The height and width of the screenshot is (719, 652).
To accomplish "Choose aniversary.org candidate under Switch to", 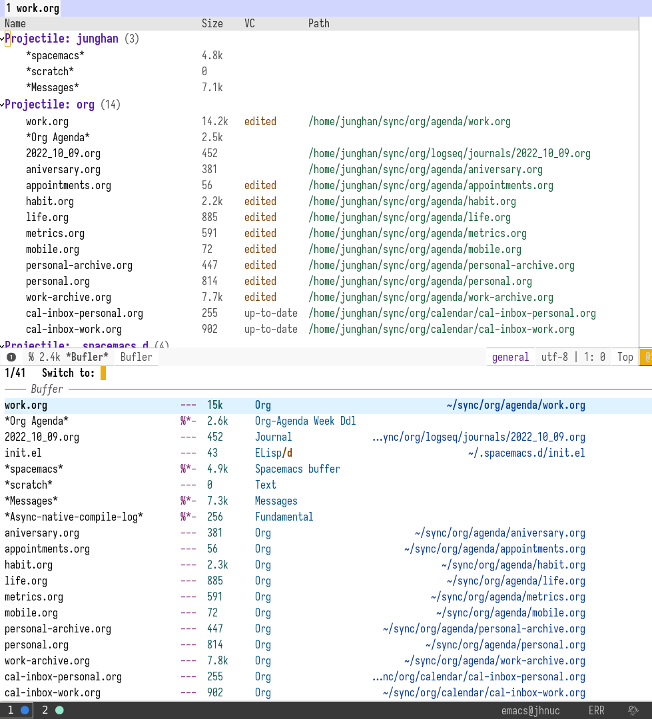I will point(326,533).
